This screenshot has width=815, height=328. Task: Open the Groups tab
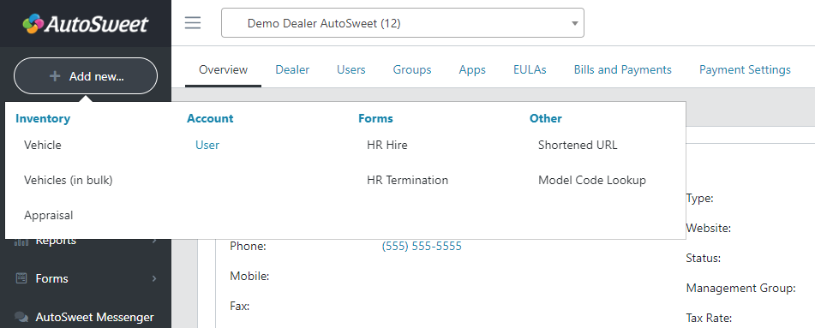[412, 69]
